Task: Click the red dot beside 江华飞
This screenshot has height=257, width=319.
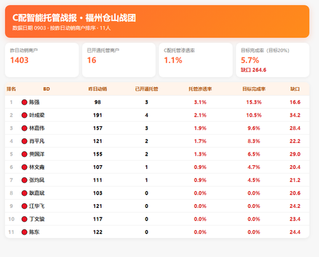Action: (x=24, y=206)
